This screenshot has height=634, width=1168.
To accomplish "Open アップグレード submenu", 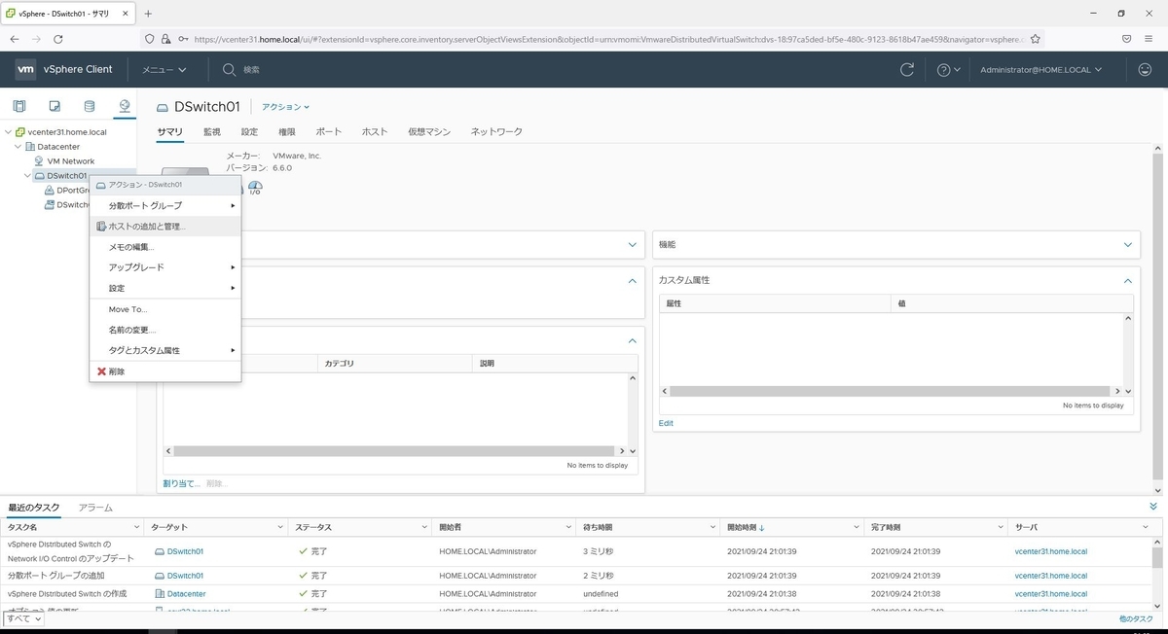I will (x=165, y=267).
